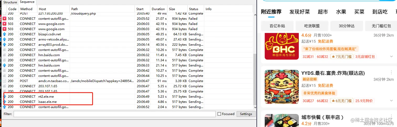Image resolution: width=397 pixels, height=127 pixels.
Task: Click error icon on 503 content-autofill row
Action: [x=4, y=19]
